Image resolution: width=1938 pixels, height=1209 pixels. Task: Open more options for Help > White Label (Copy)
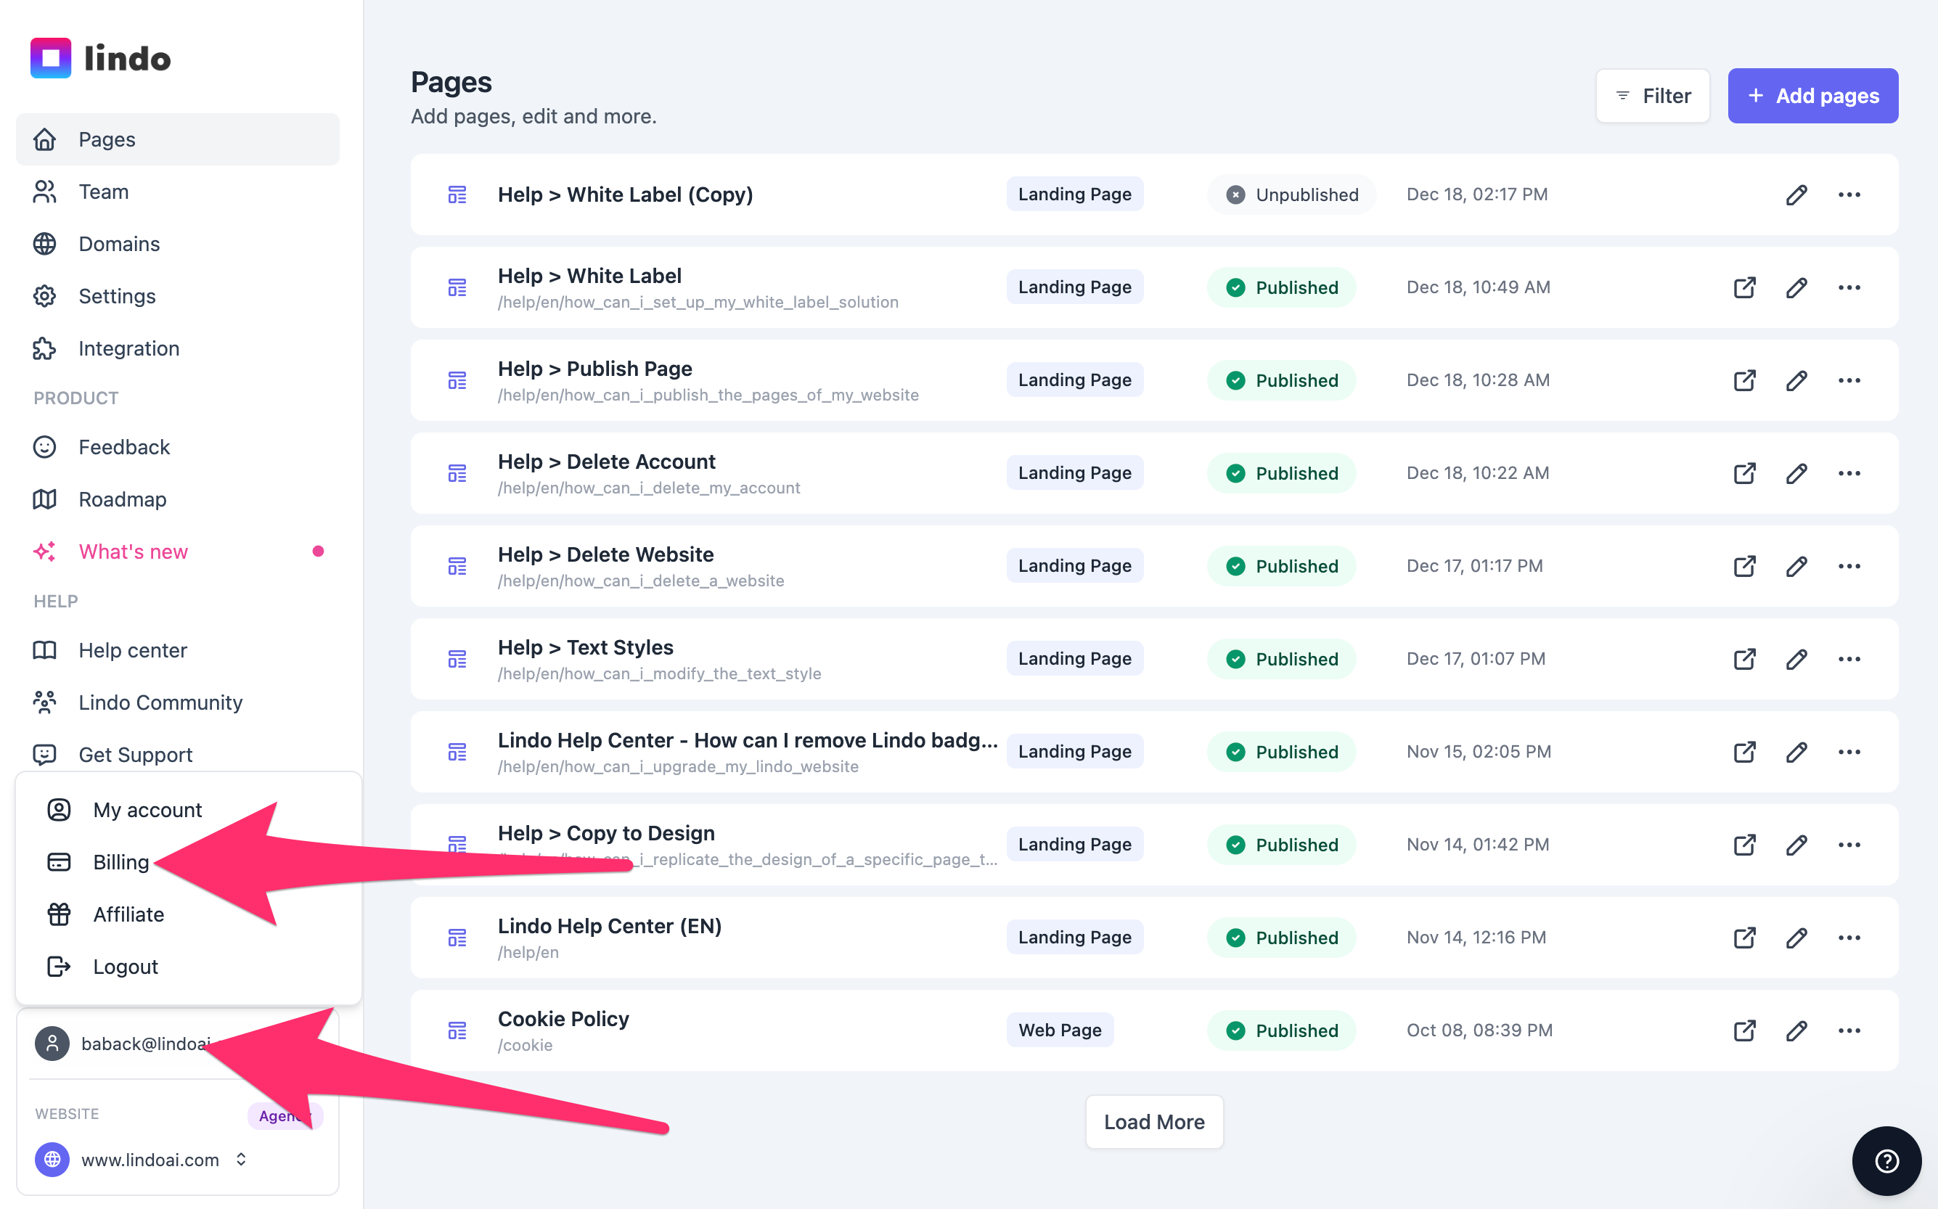pyautogui.click(x=1849, y=194)
